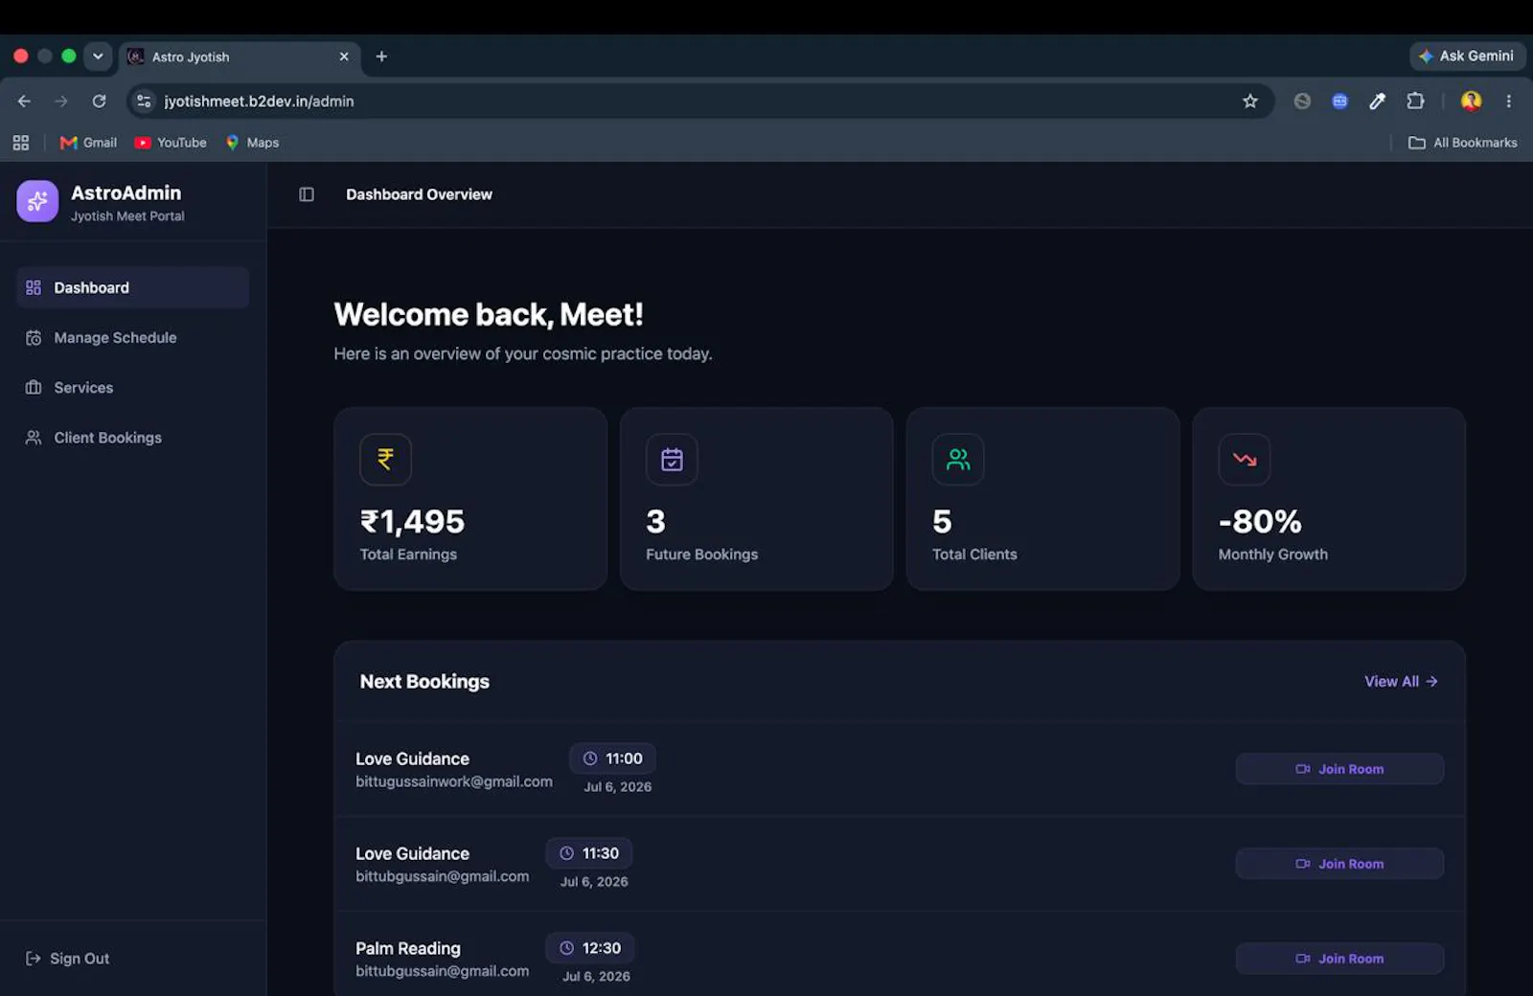Click the address bar URL field

click(x=699, y=101)
